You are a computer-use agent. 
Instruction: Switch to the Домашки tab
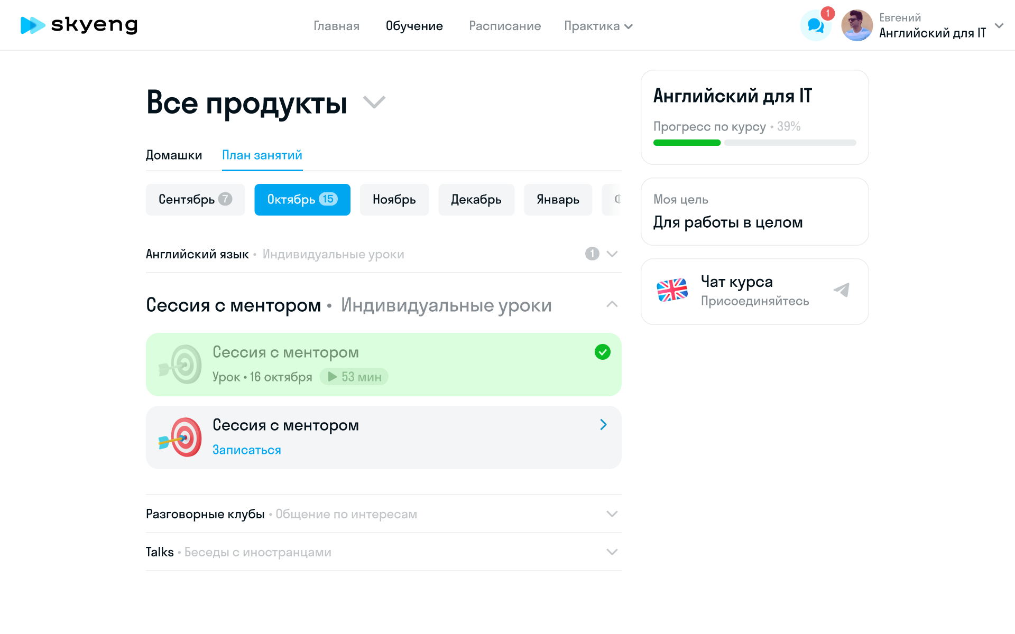[x=174, y=155]
